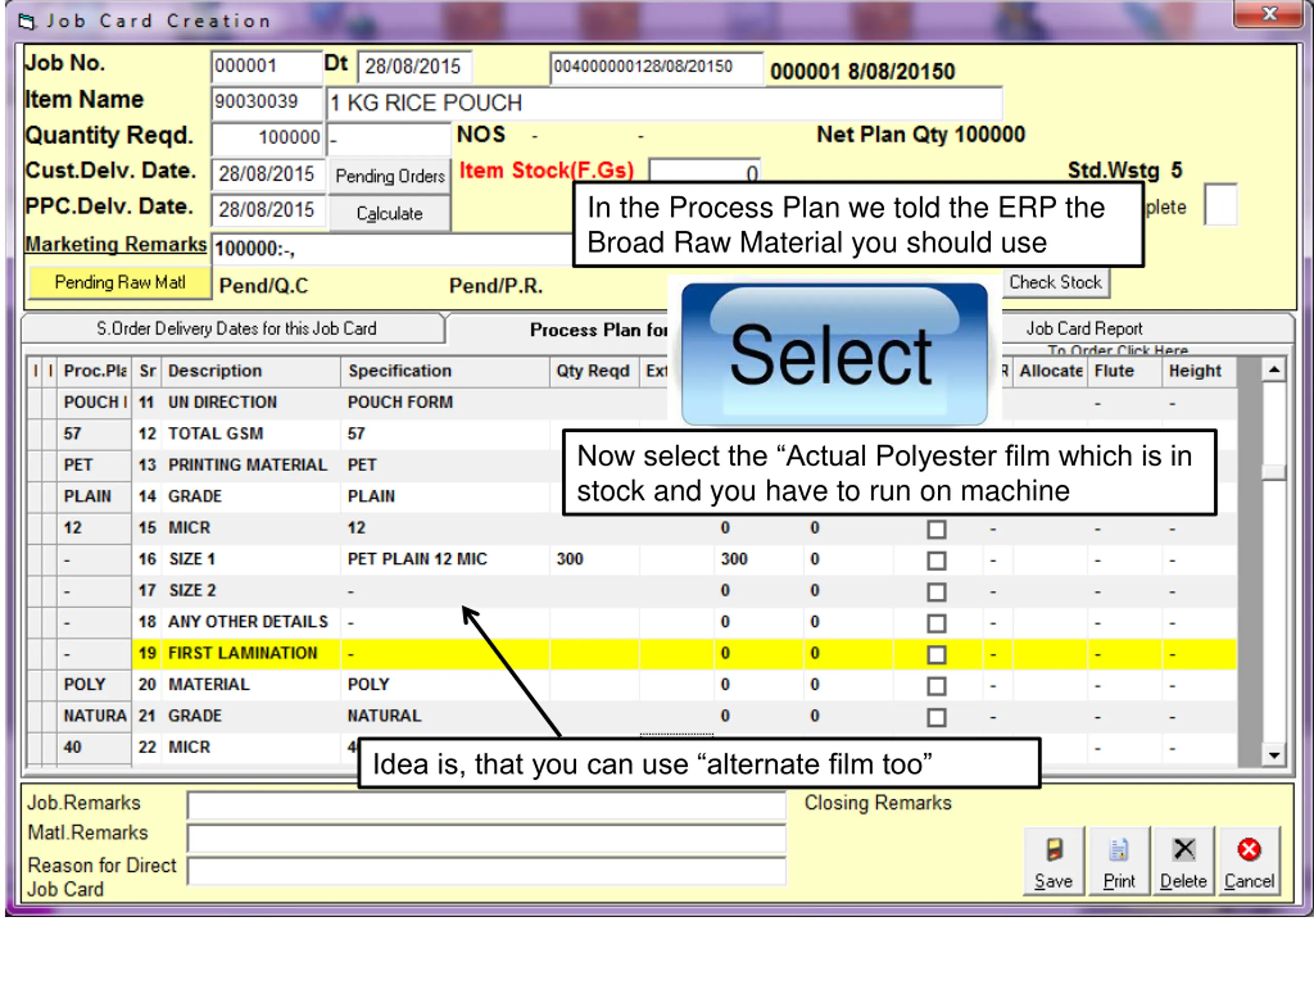Click the Height column header
This screenshot has width=1314, height=985.
coord(1200,371)
